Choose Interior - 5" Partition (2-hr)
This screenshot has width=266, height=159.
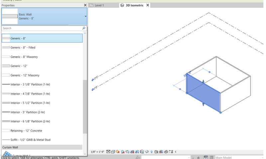click(x=42, y=112)
